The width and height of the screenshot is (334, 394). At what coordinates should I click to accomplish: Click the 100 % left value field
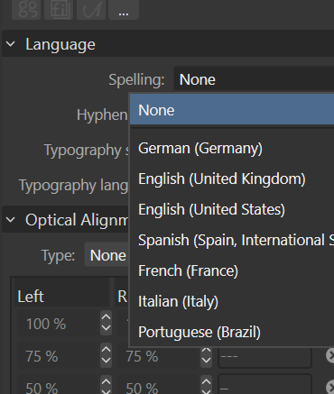pos(59,324)
